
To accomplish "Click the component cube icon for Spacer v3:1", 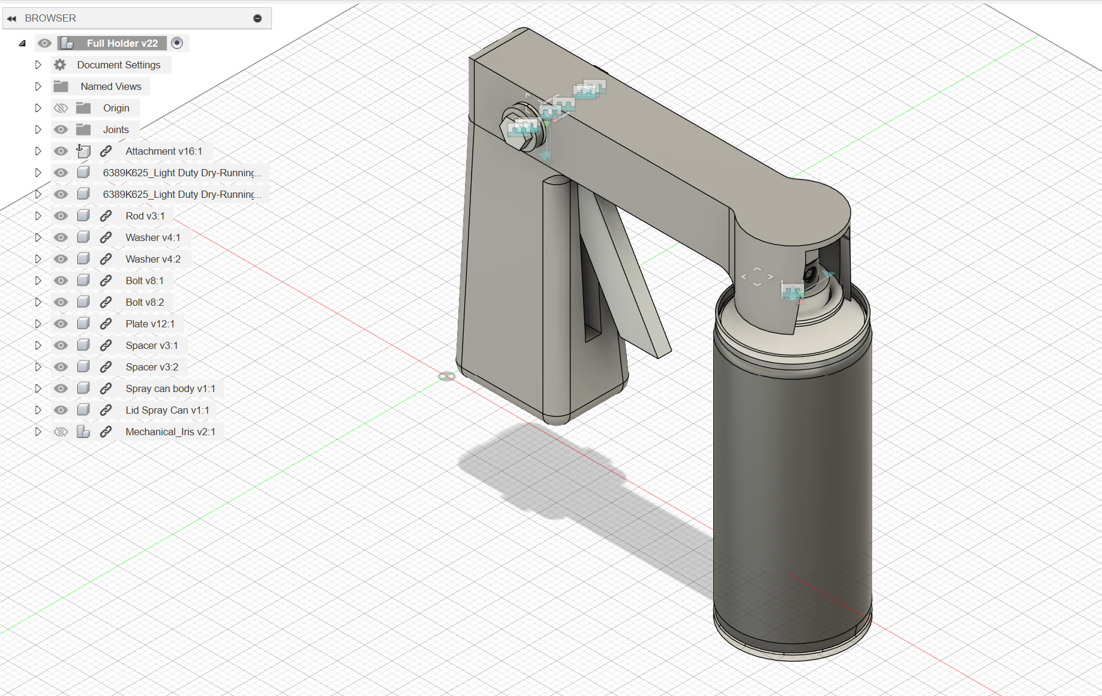I will pos(83,345).
